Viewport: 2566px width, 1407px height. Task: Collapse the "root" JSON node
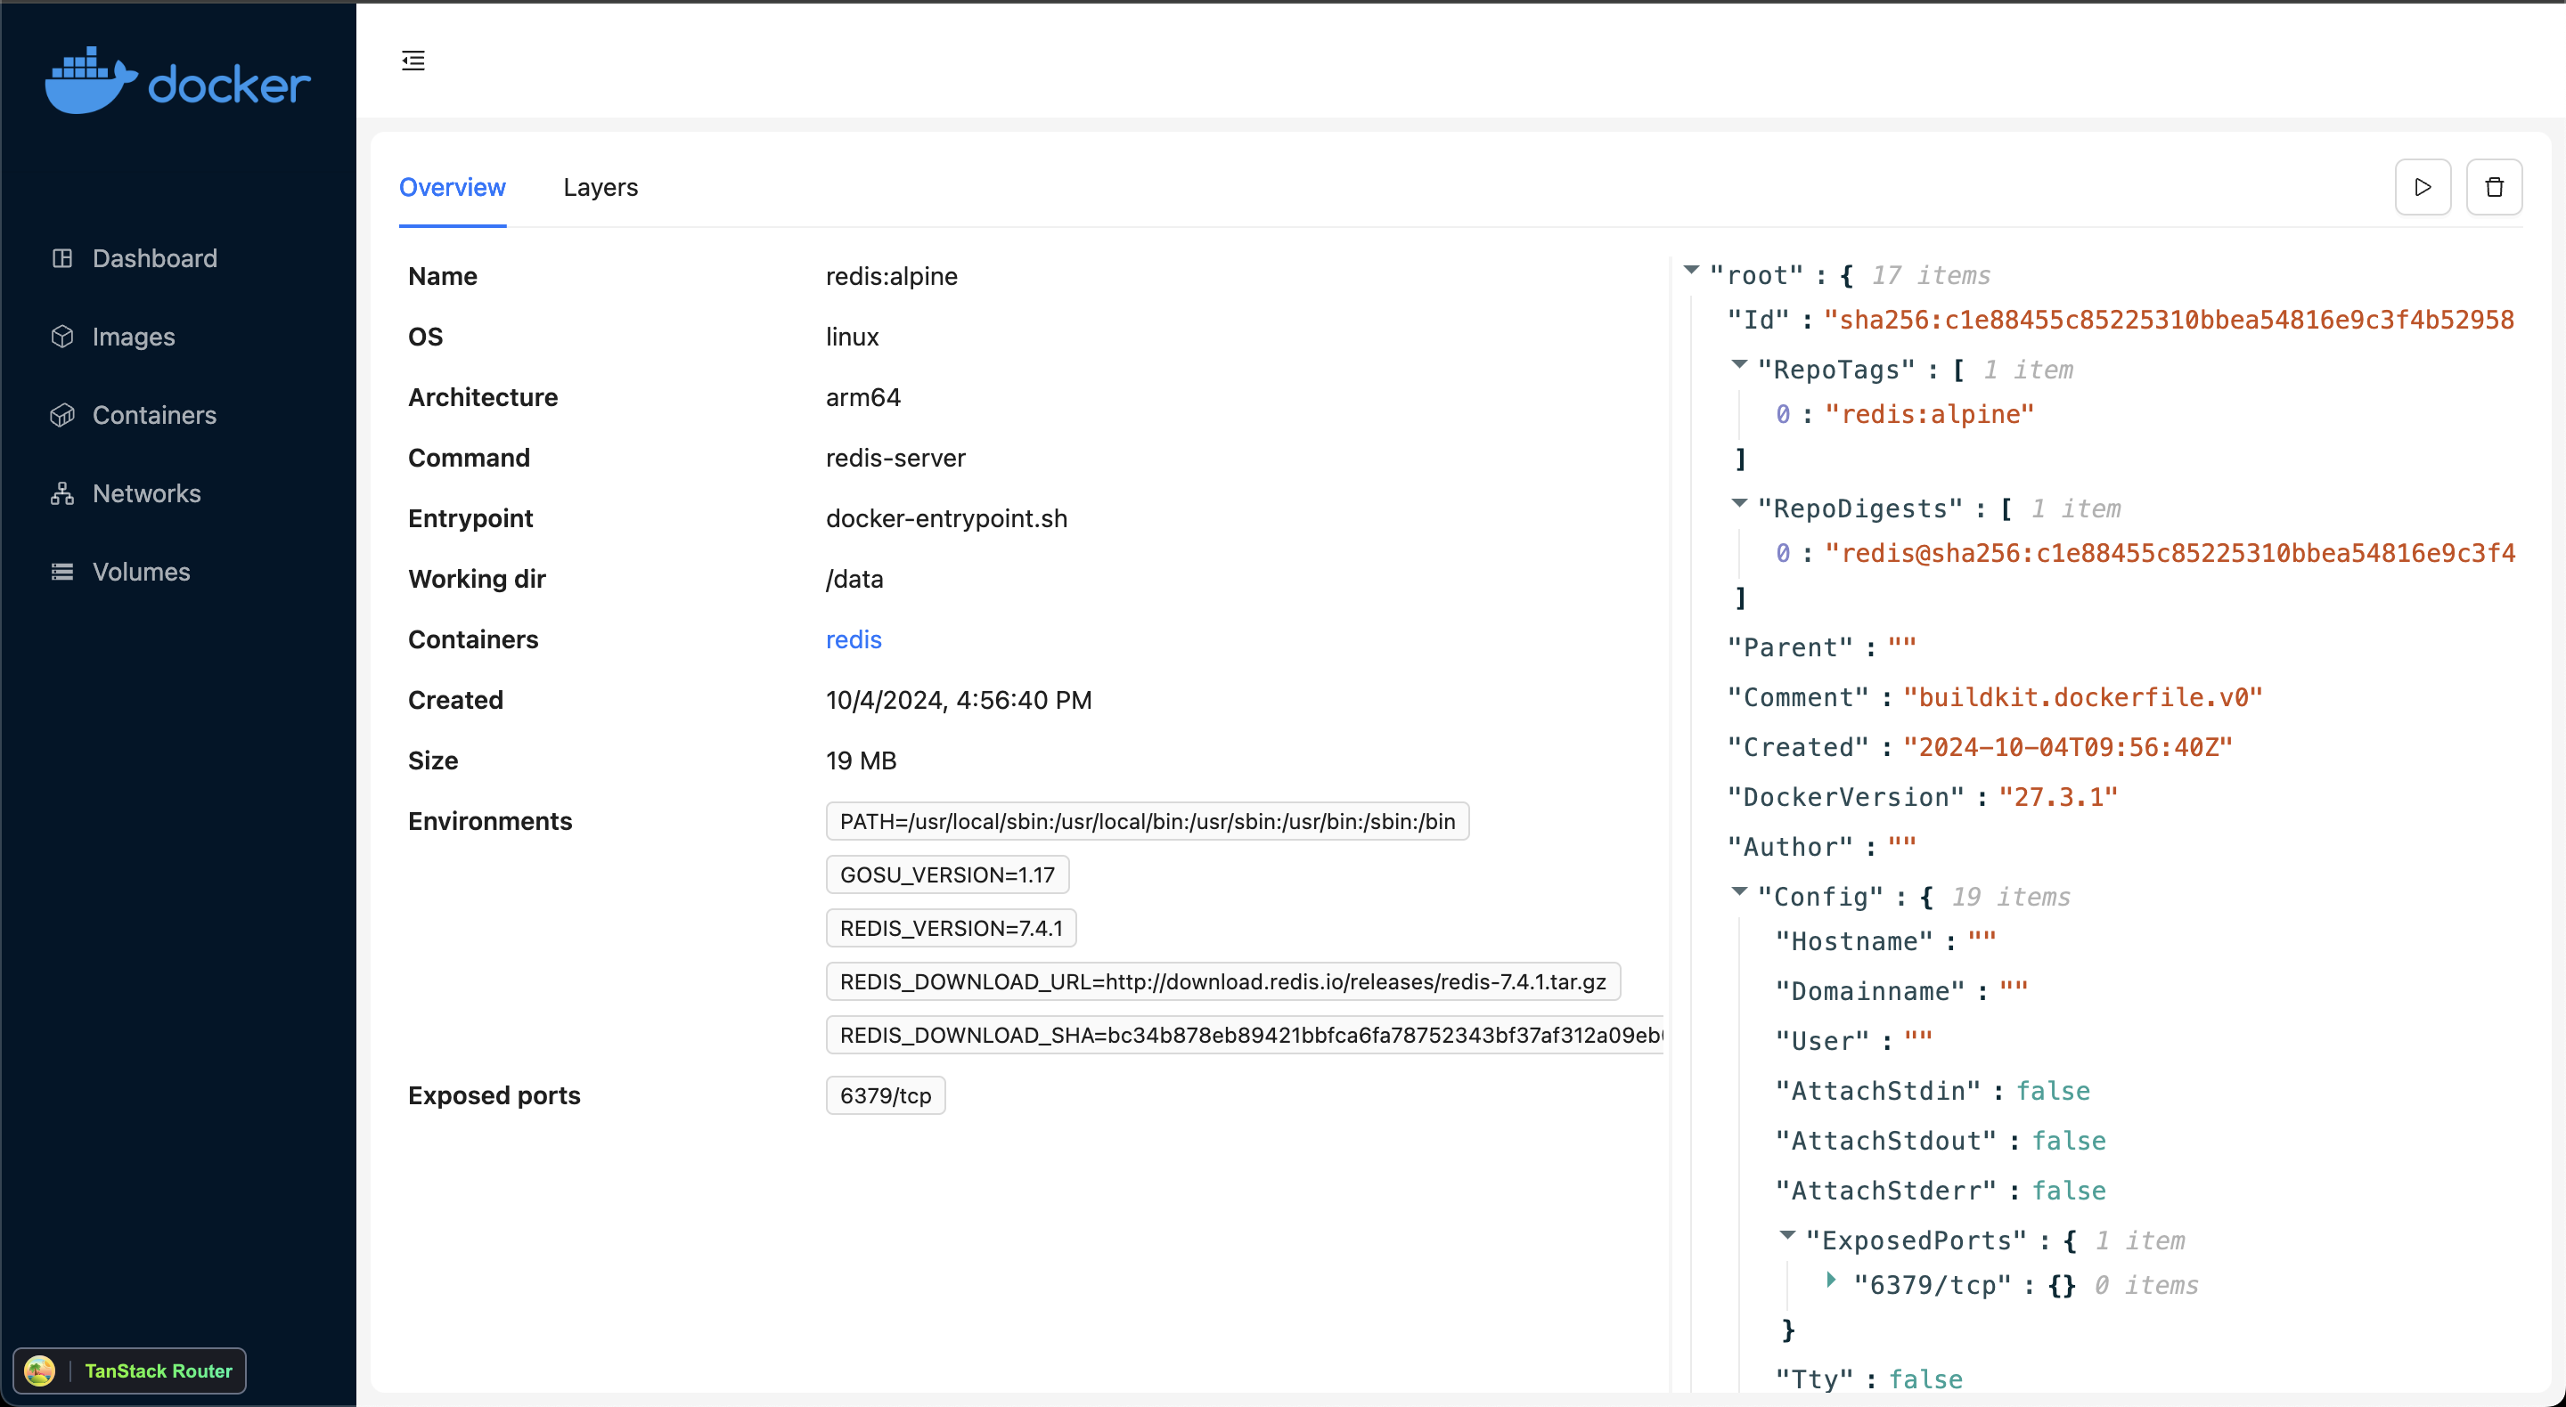click(x=1691, y=270)
